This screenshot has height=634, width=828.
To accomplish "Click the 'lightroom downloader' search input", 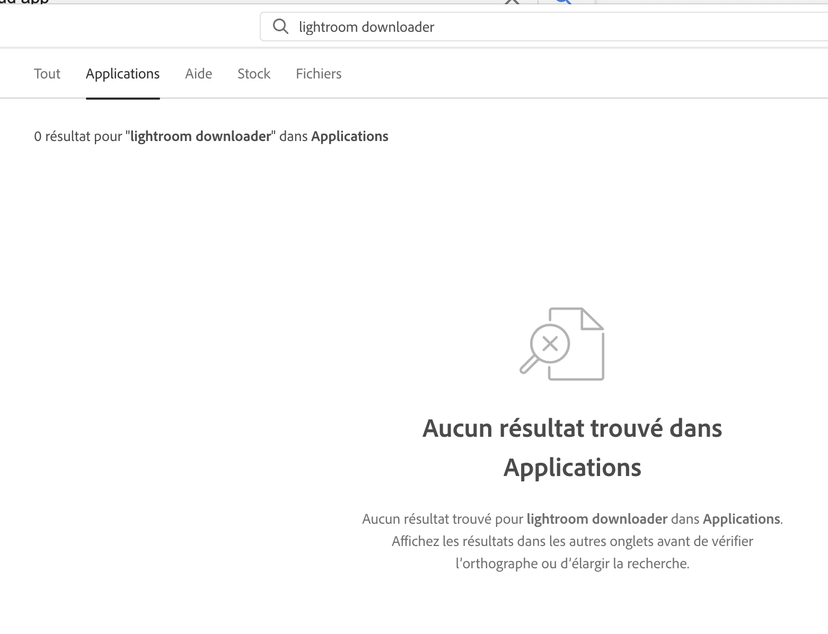I will point(544,27).
